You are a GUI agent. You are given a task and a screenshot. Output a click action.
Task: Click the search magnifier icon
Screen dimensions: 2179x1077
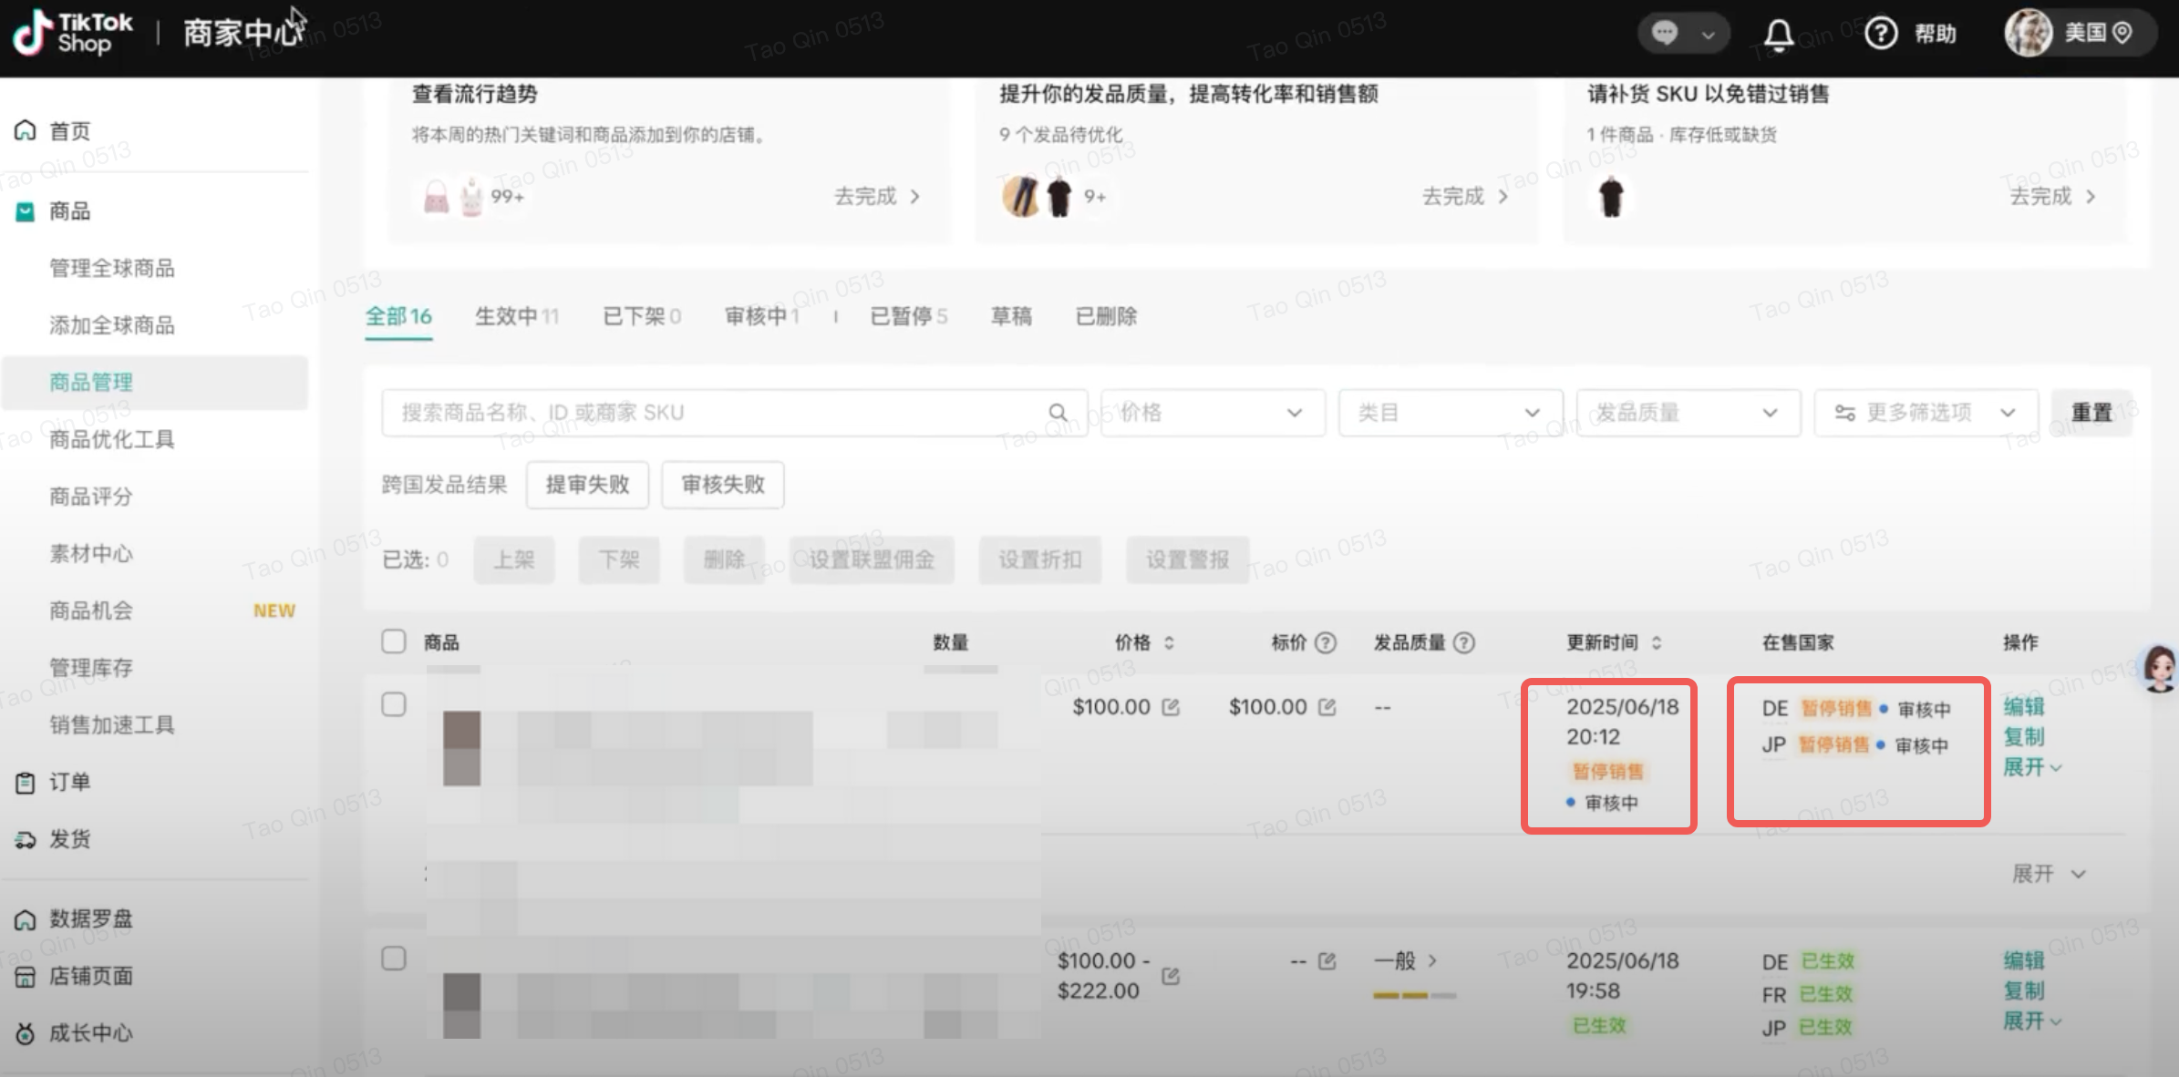click(x=1058, y=413)
